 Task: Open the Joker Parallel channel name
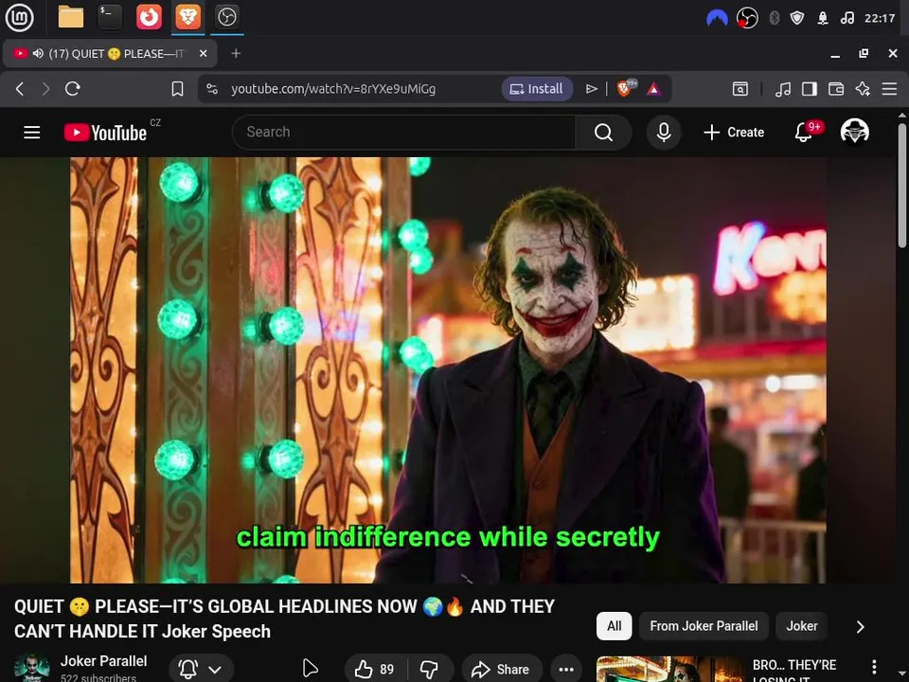(x=103, y=661)
